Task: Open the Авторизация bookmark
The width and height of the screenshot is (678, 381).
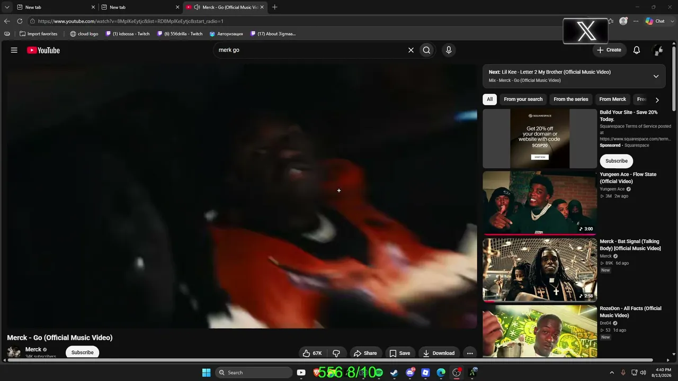Action: coord(226,34)
